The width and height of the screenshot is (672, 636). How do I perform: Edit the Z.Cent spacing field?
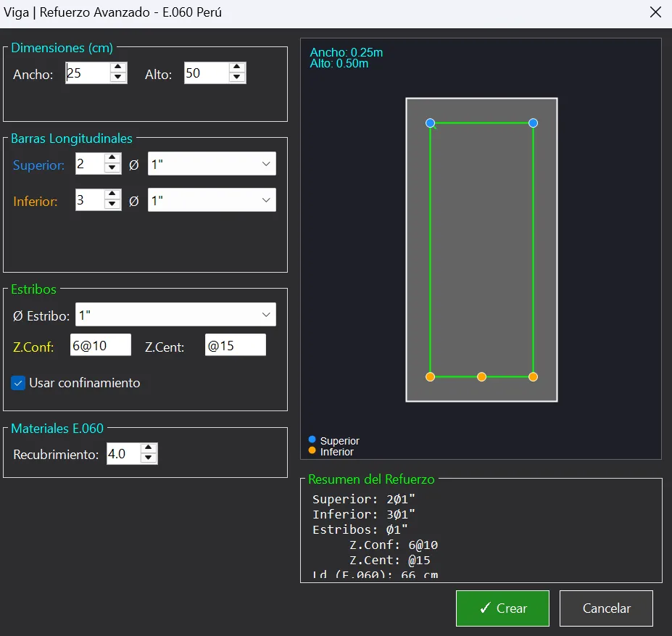[x=236, y=345]
